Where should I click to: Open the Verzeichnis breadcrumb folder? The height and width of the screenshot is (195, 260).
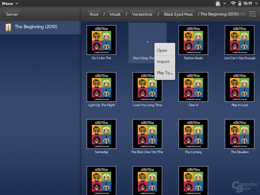point(142,14)
